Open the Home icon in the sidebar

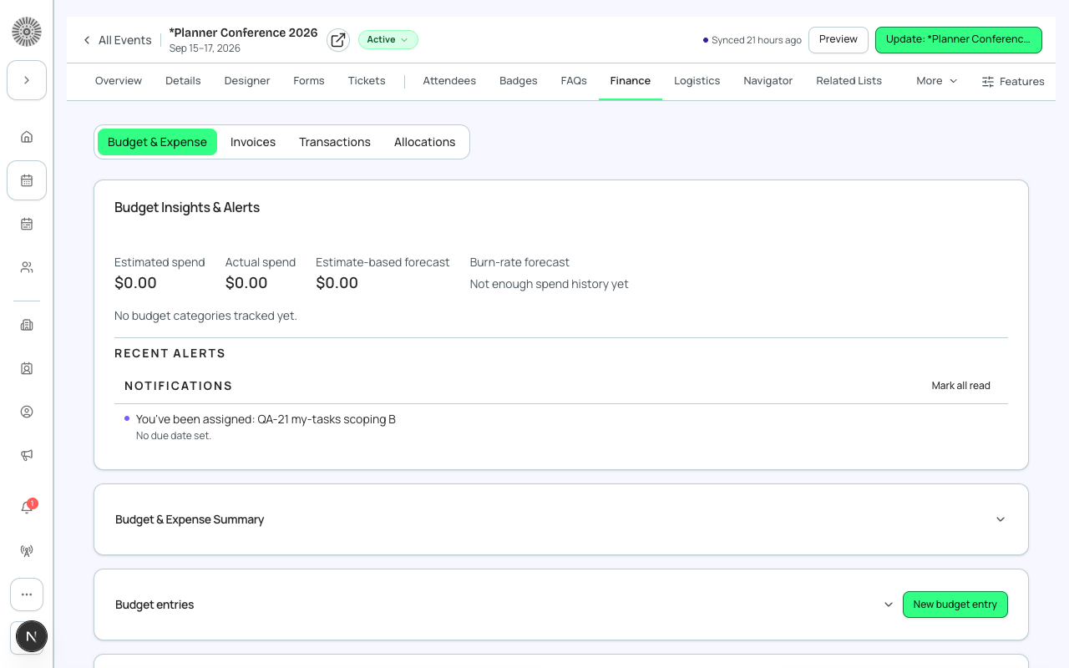click(27, 137)
